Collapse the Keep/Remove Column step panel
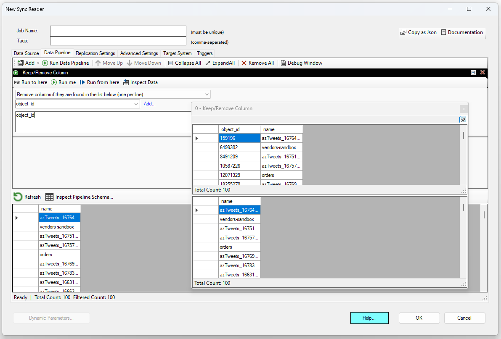This screenshot has height=339, width=501. (473, 73)
